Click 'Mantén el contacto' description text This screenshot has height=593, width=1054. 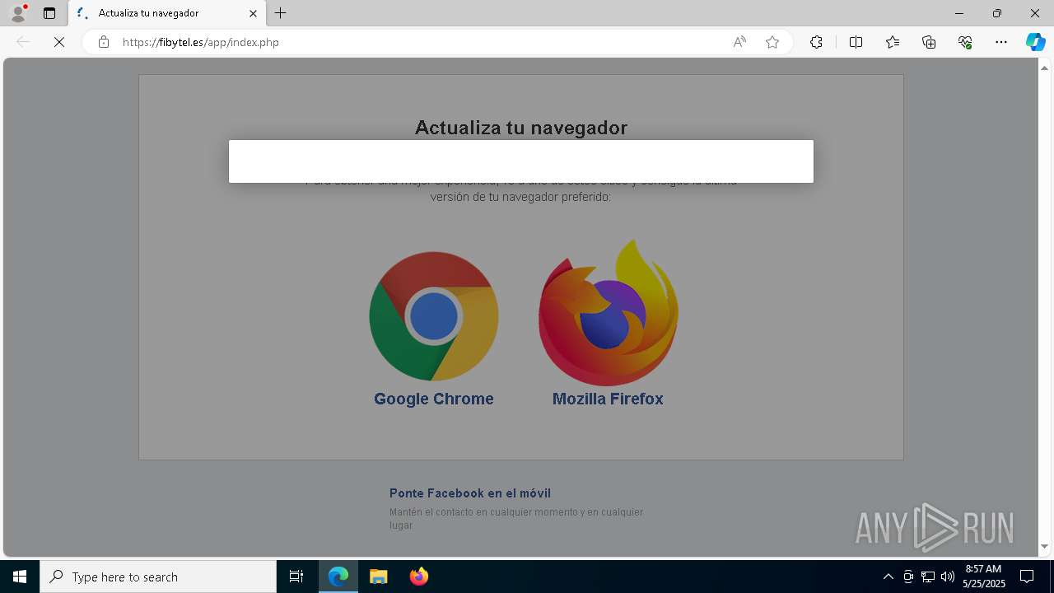tap(516, 518)
